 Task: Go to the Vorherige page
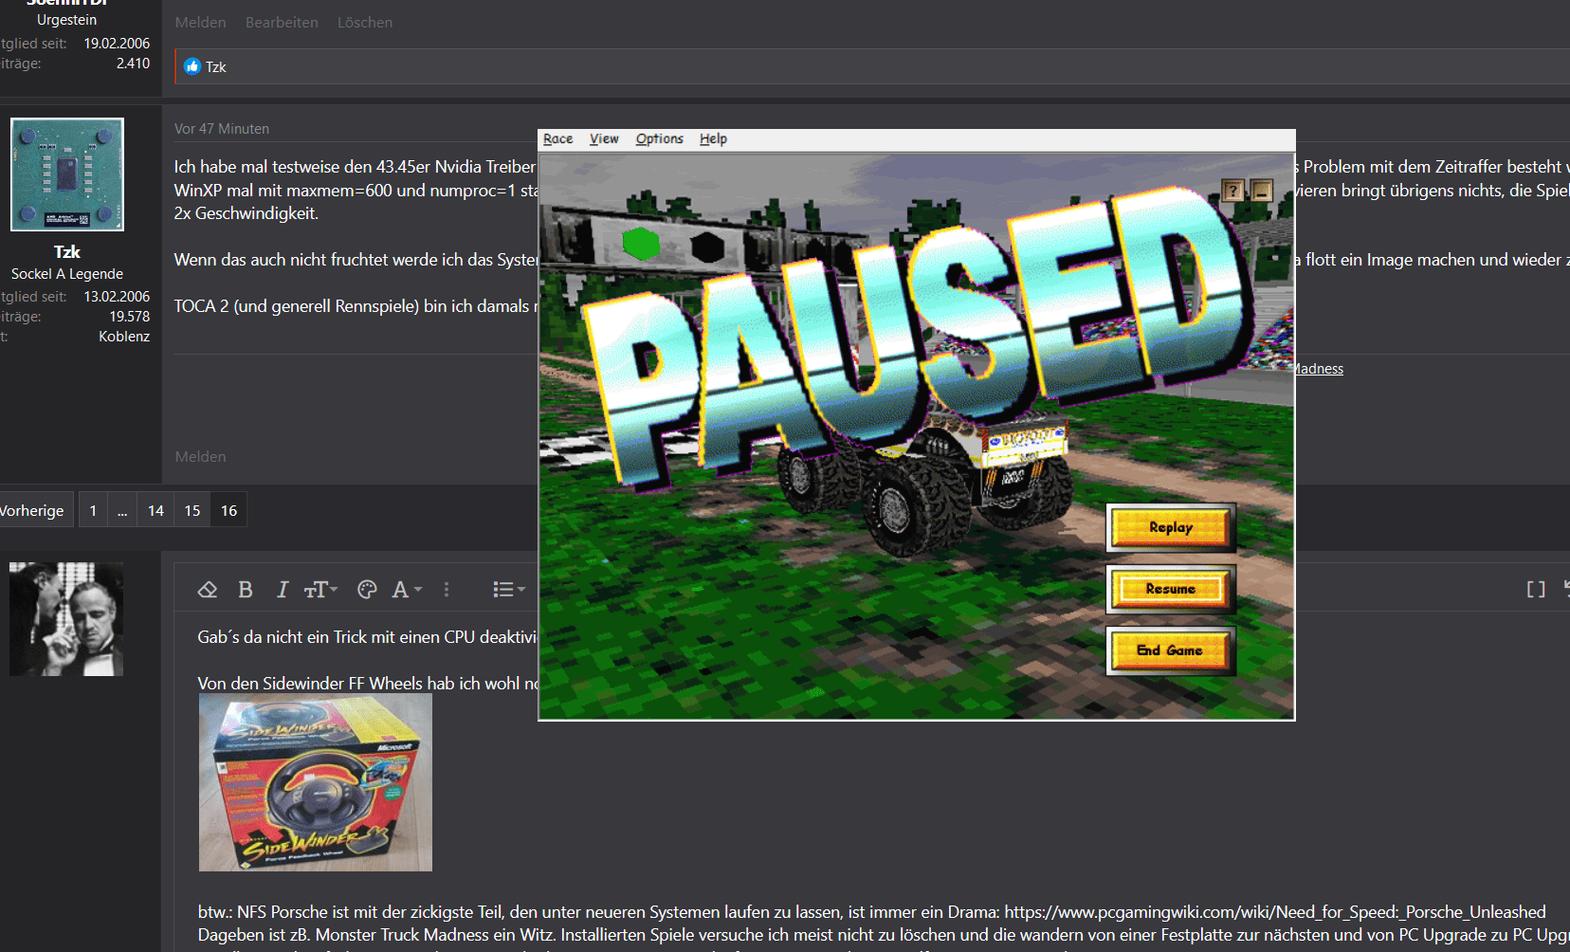[x=32, y=510]
